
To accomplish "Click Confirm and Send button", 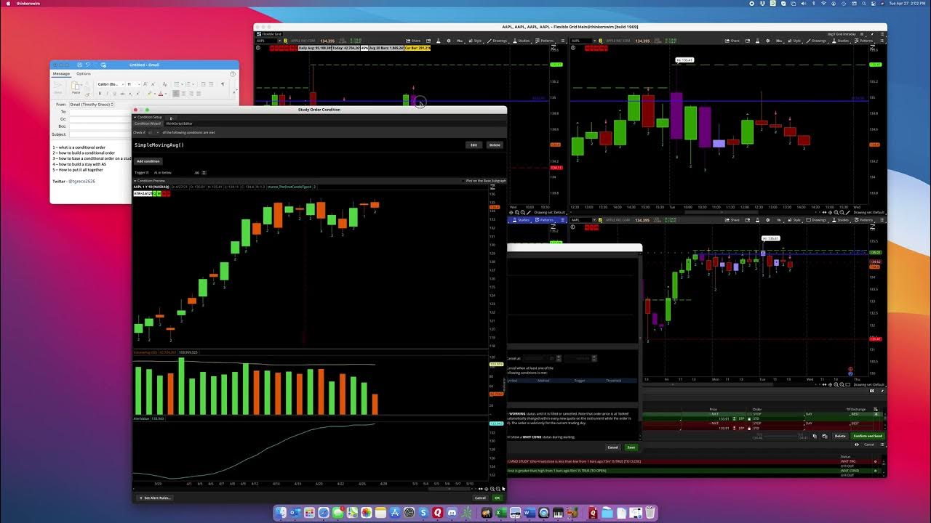I will 868,436.
